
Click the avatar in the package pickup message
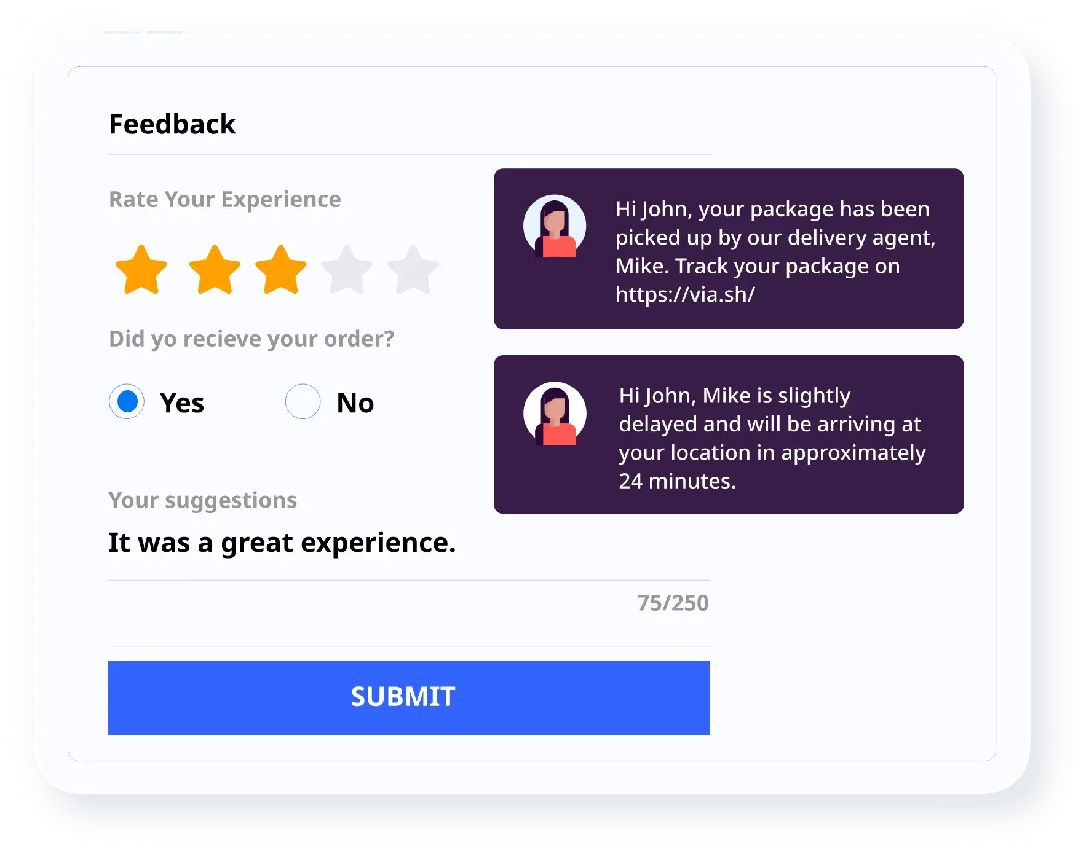[555, 226]
